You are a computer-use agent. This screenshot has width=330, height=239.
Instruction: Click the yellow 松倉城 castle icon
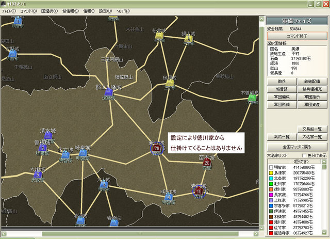point(159,36)
